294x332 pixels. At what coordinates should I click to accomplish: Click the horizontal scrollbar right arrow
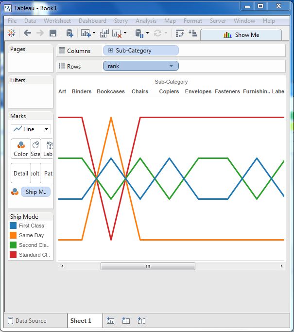(x=281, y=266)
